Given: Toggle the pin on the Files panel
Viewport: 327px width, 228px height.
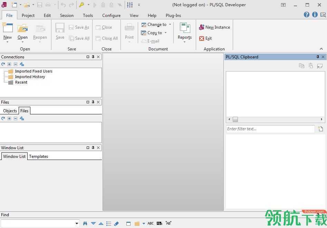Looking at the screenshot, I should click(x=93, y=102).
